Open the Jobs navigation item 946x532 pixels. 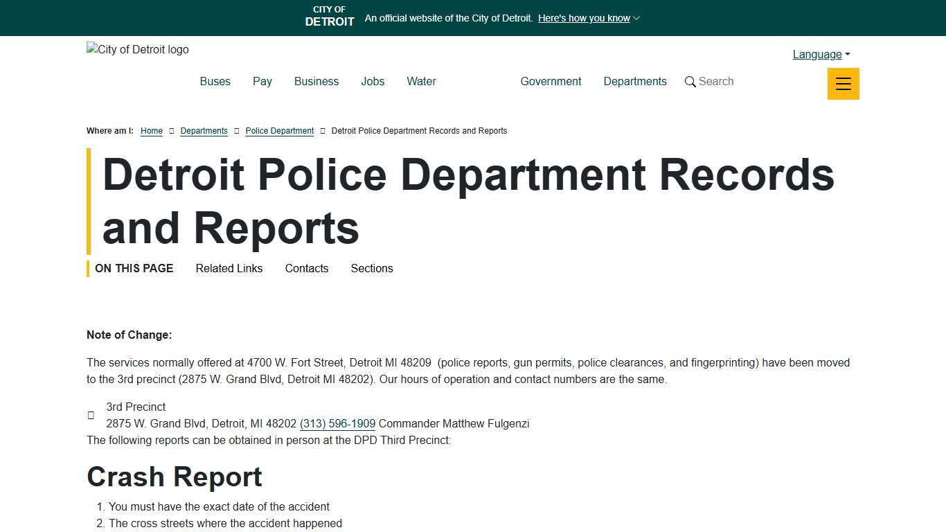tap(373, 81)
